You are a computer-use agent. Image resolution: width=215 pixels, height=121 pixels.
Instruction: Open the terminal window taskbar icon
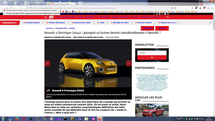(x=66, y=119)
